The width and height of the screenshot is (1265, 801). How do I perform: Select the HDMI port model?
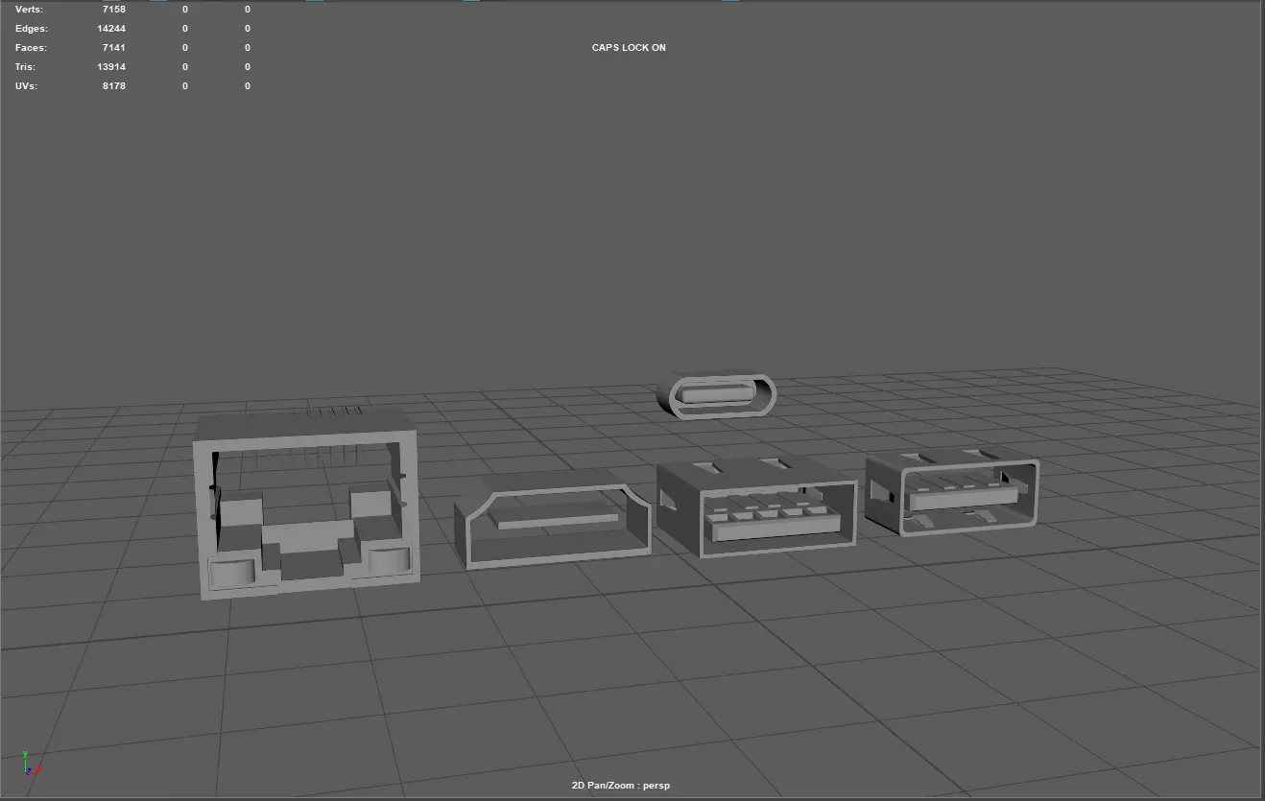coord(553,520)
